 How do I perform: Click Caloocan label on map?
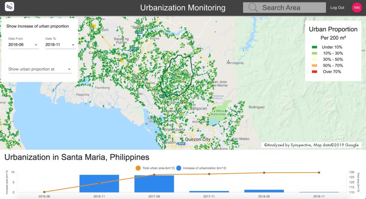pos(198,108)
